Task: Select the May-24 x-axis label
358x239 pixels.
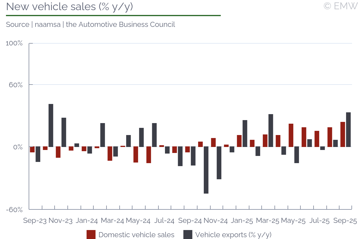Action: (138, 221)
